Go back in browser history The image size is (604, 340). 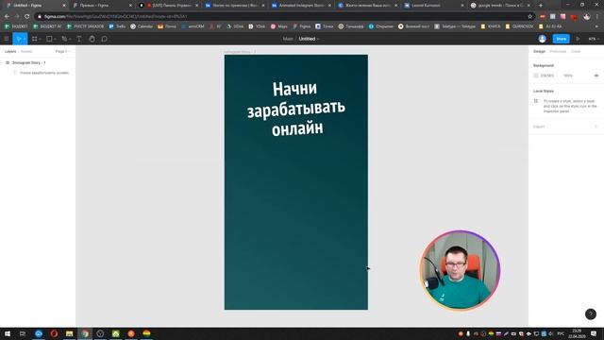click(x=7, y=17)
